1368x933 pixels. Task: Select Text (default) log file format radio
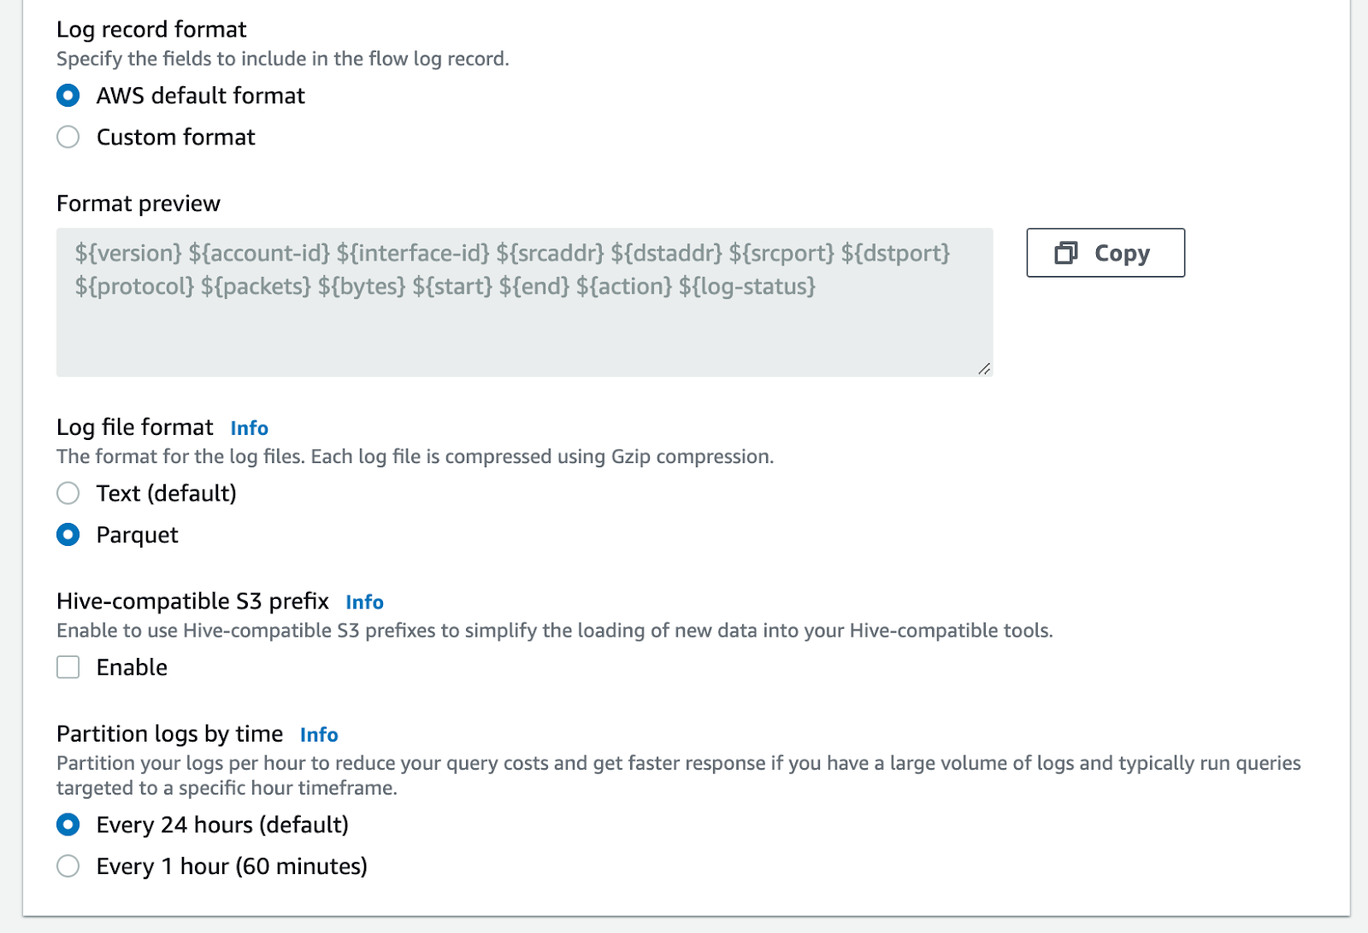[x=68, y=493]
